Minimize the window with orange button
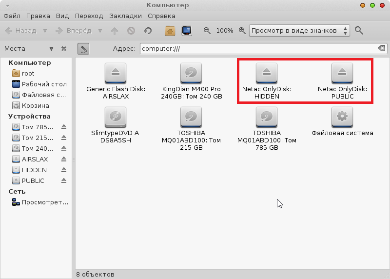390x279 pixels. pyautogui.click(x=363, y=5)
